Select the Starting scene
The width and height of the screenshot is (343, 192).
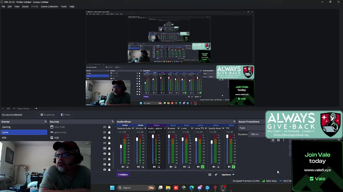24,127
